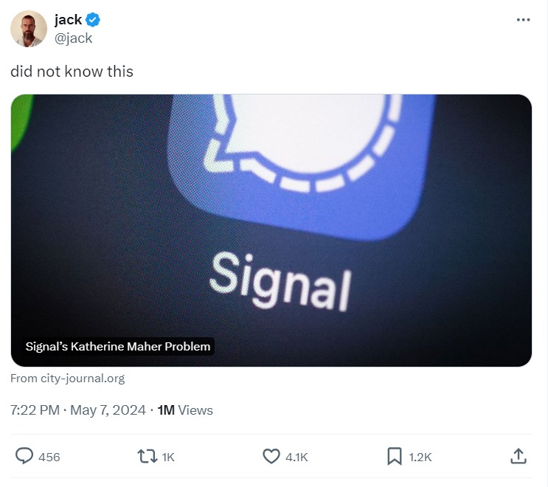Image resolution: width=548 pixels, height=487 pixels.
Task: Open the jack display name link
Action: click(x=68, y=20)
